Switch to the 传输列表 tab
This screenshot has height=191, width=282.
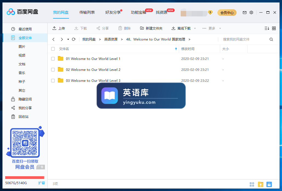87,12
